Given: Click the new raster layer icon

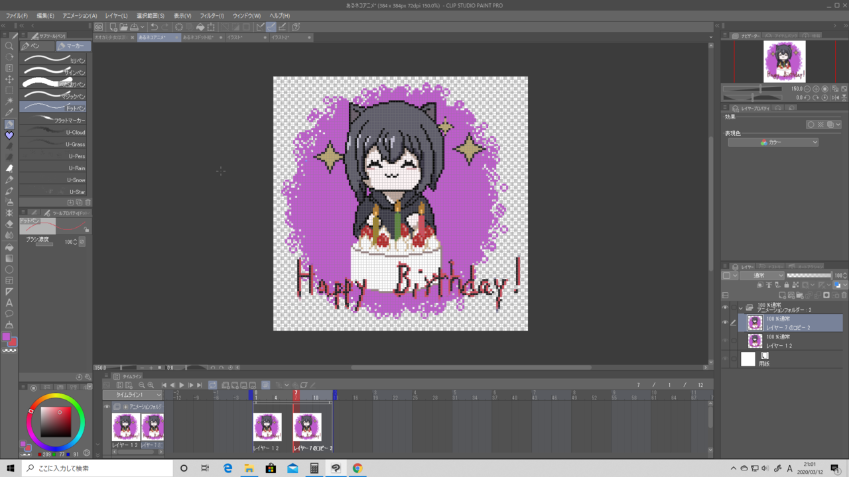Looking at the screenshot, I should 783,295.
